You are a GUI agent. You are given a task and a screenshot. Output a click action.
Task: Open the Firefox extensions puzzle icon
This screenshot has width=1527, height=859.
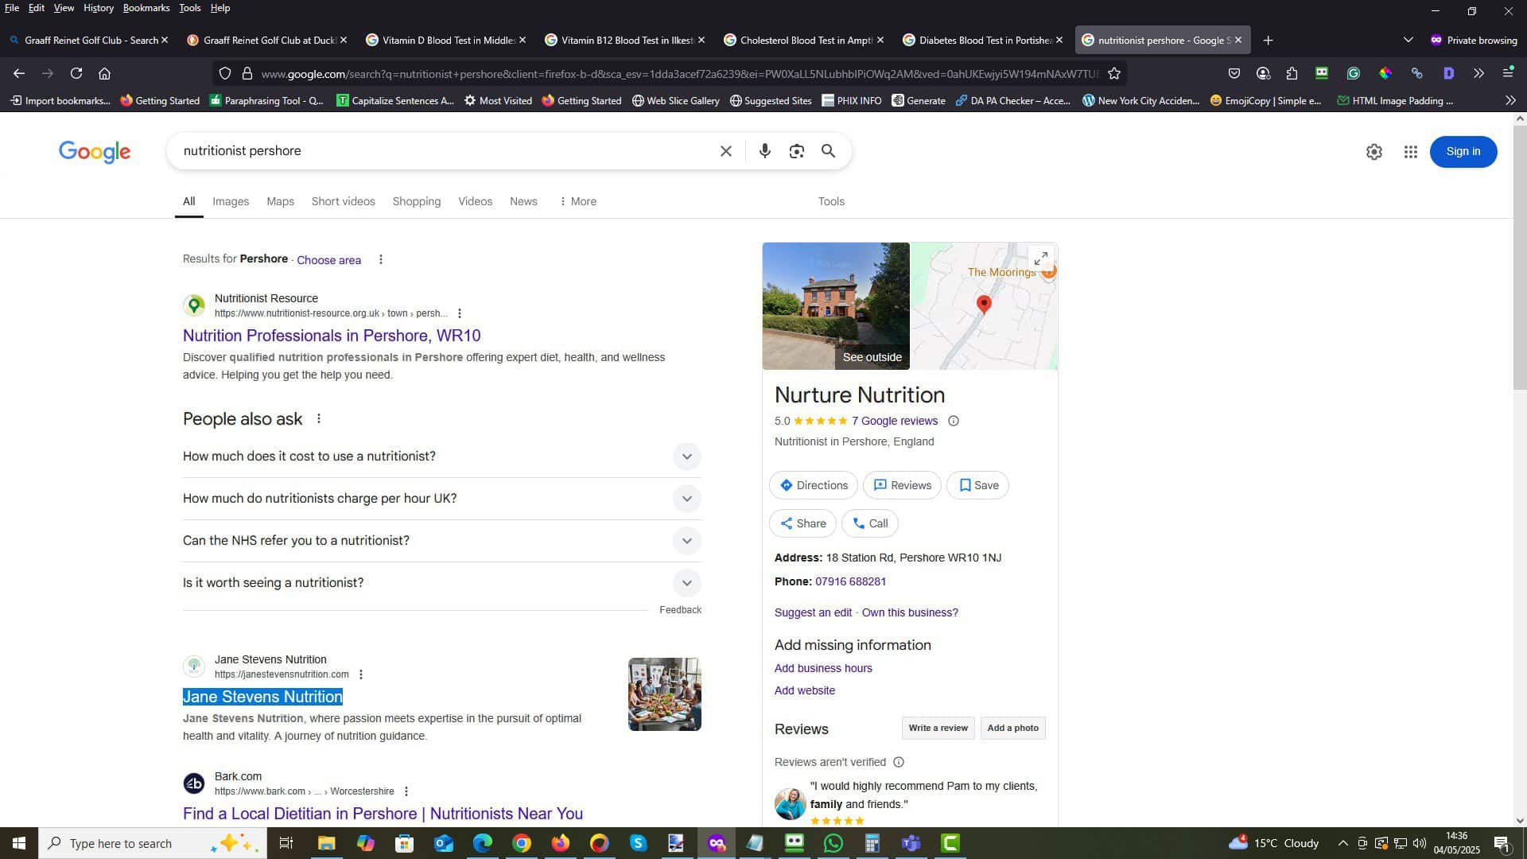tap(1292, 73)
